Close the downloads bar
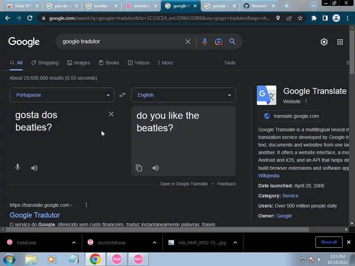 349,242
